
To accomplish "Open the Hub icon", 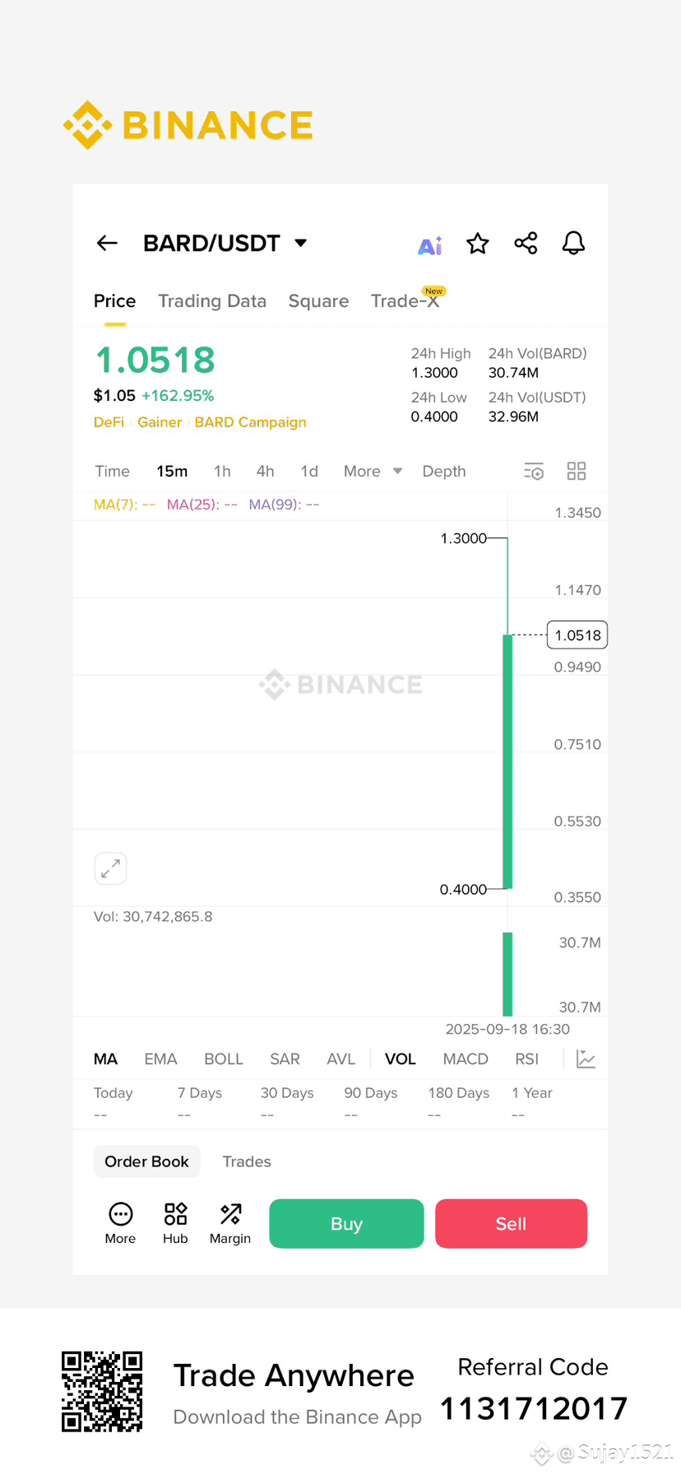I will point(175,1223).
